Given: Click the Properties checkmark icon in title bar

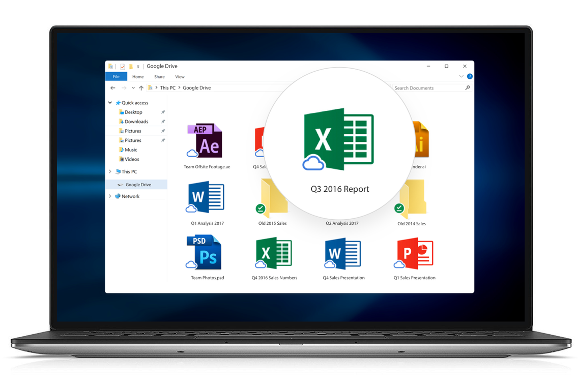Looking at the screenshot, I should pyautogui.click(x=123, y=66).
